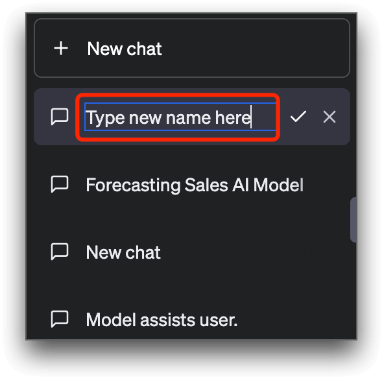Click bubble icon beside Forecasting Sales AI Model

pyautogui.click(x=60, y=184)
